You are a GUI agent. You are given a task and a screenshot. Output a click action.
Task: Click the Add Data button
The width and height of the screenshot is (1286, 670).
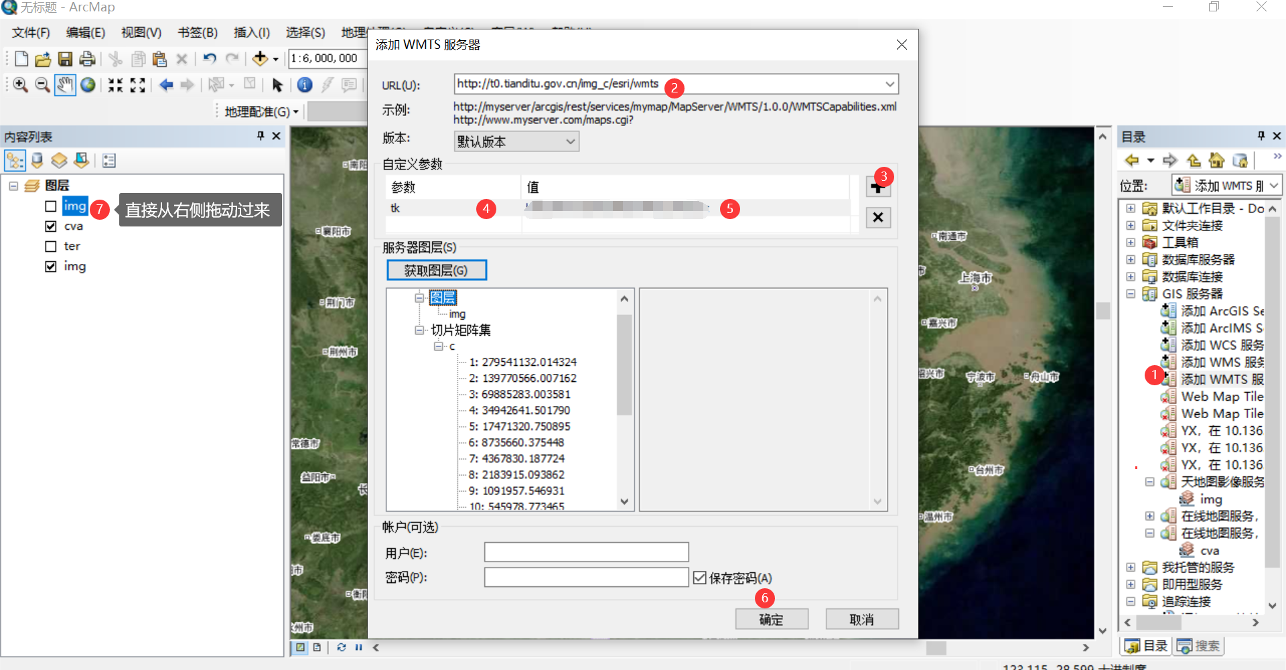pyautogui.click(x=260, y=59)
